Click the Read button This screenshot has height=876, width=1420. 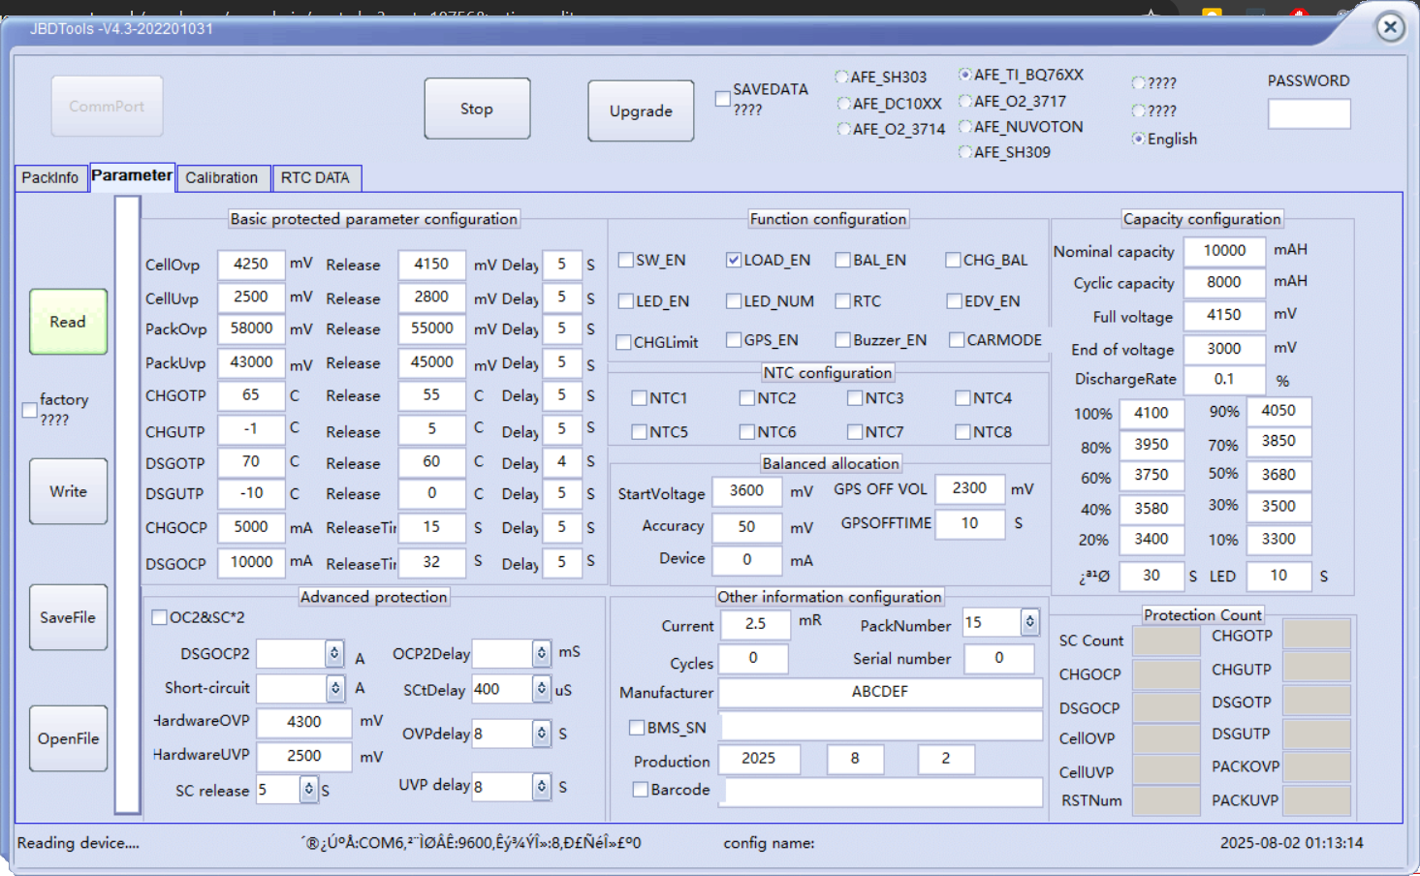[68, 322]
